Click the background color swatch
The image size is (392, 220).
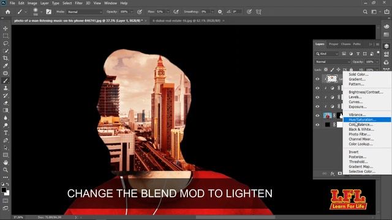tap(7, 193)
